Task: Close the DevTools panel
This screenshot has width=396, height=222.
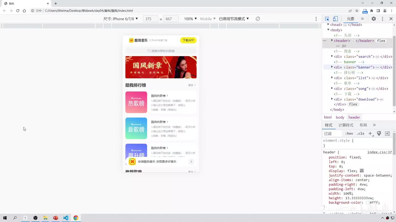Action: click(x=391, y=19)
